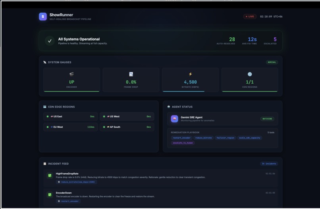Select the escalate_to_human playbook tool chip
The width and height of the screenshot is (320, 209).
click(x=183, y=143)
